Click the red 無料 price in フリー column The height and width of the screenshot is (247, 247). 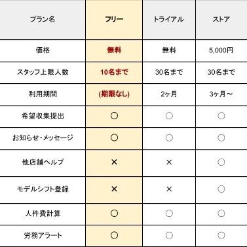coord(114,50)
